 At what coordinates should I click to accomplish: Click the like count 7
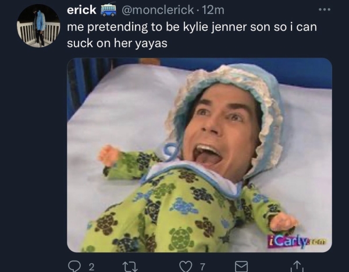click(x=202, y=267)
